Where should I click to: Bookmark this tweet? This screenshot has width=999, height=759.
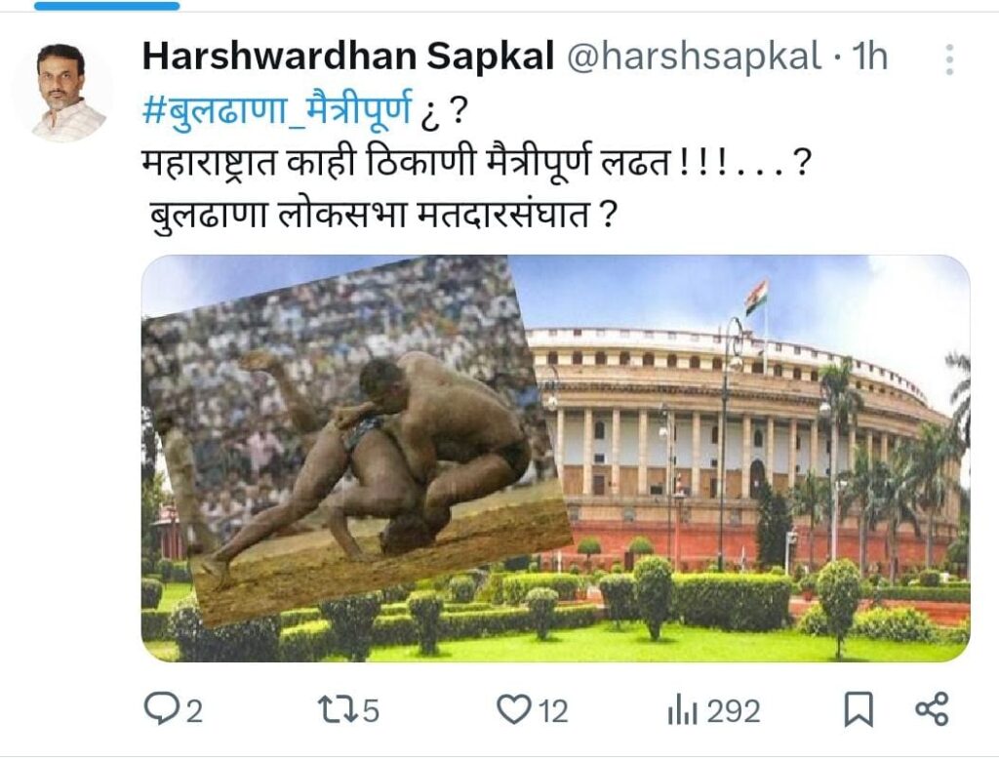tap(859, 710)
